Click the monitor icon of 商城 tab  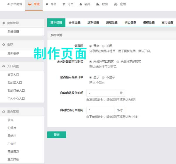[30, 4]
